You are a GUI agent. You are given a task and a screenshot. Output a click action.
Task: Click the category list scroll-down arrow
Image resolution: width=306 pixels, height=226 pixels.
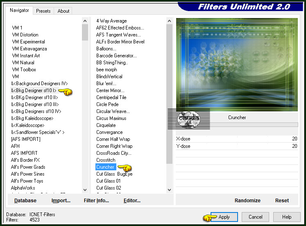coord(85,190)
